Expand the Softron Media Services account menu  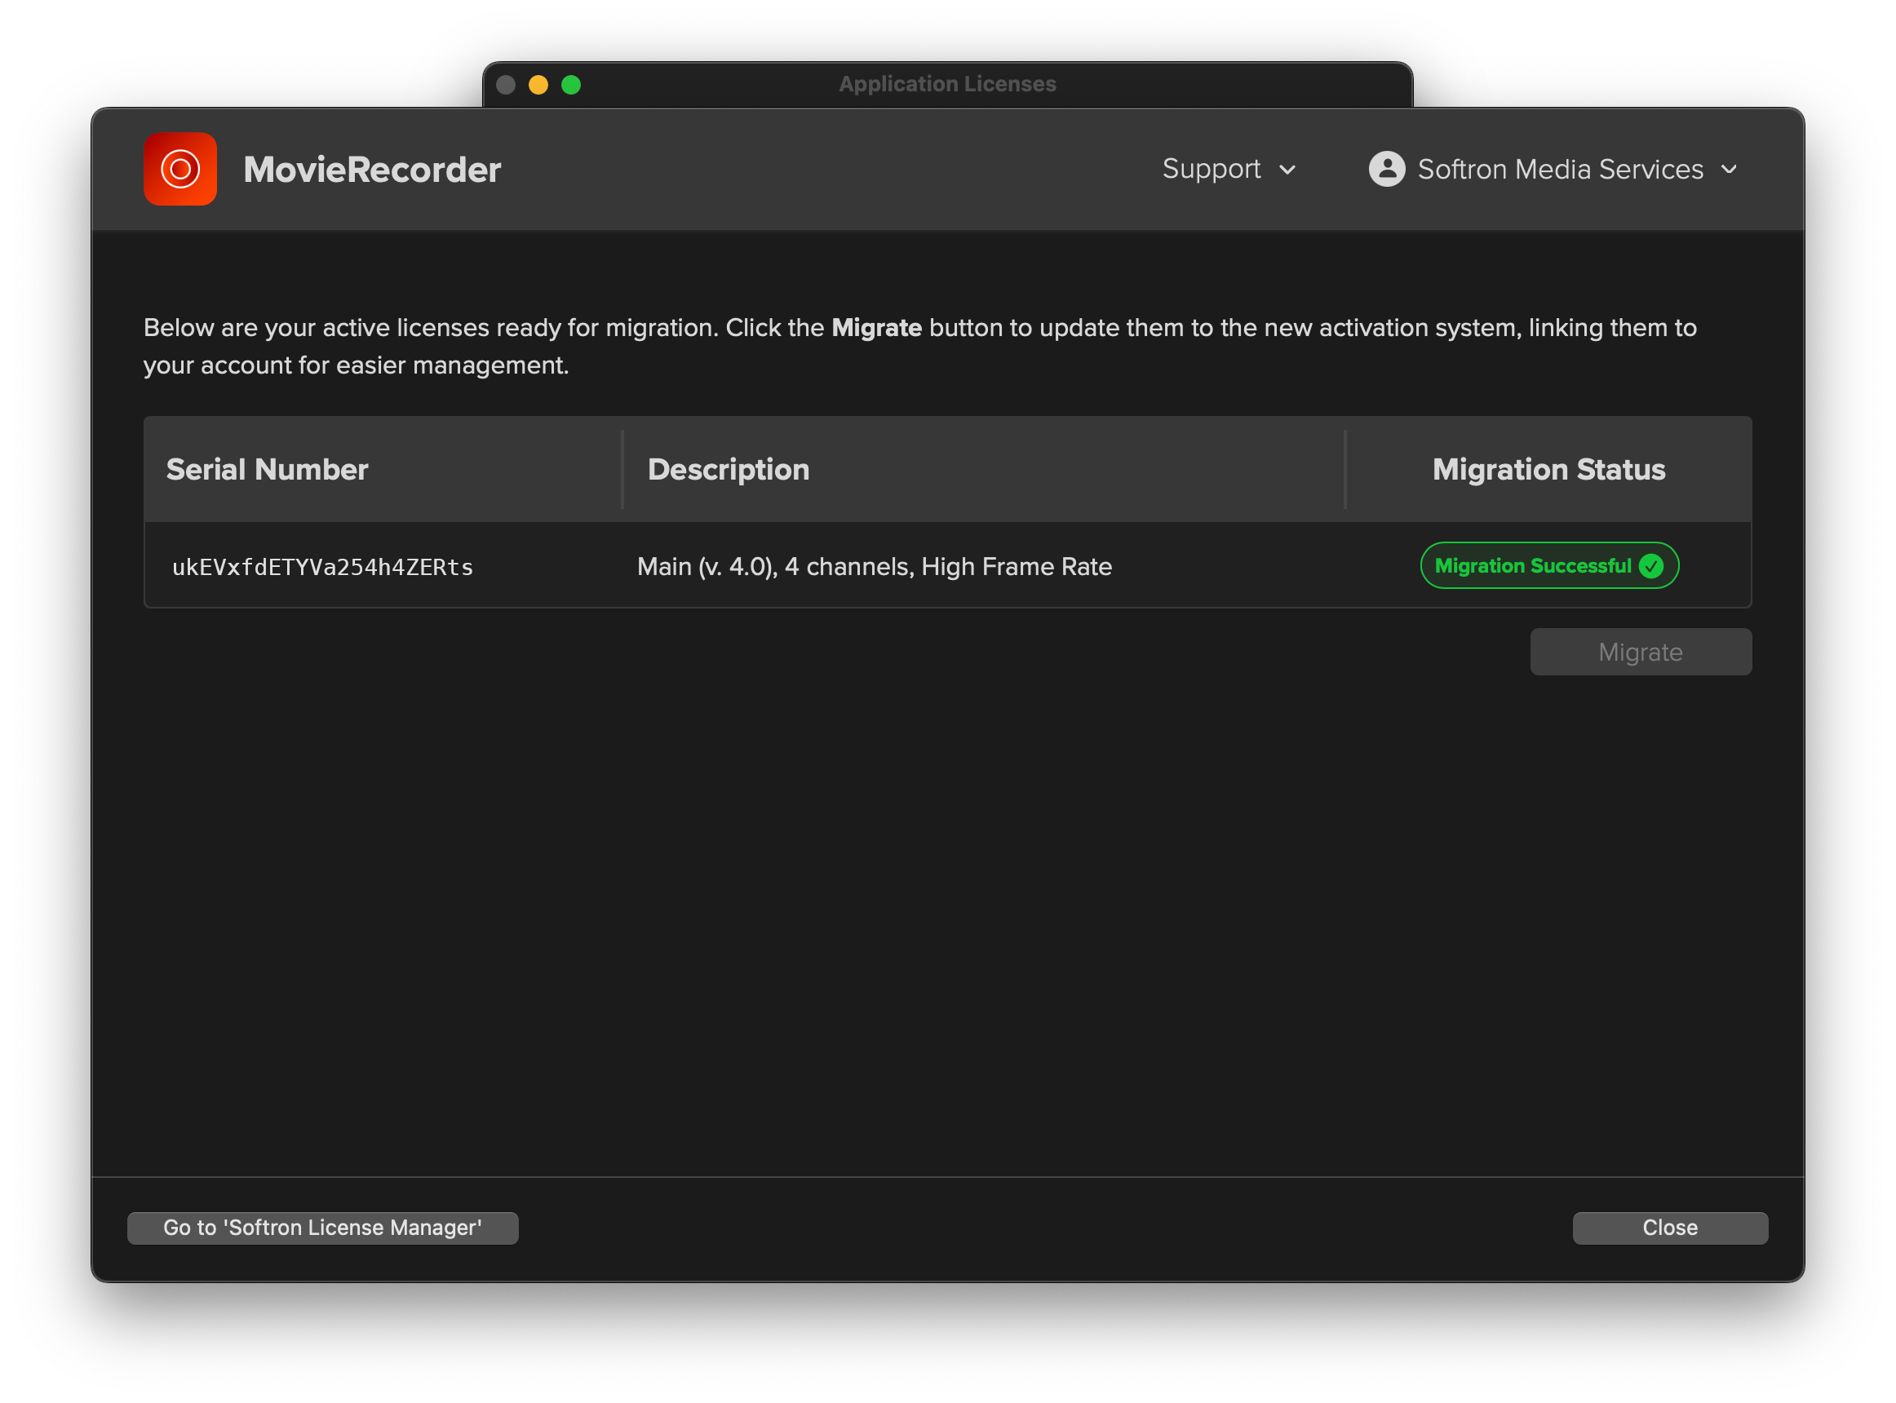pos(1553,169)
